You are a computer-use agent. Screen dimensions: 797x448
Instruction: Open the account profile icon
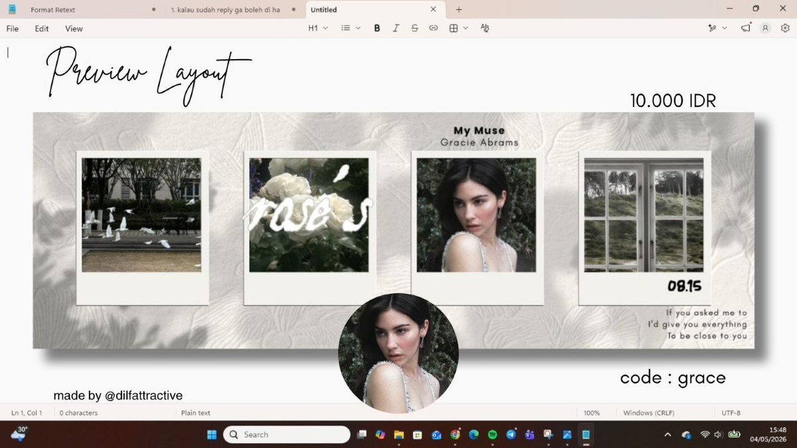pyautogui.click(x=765, y=29)
